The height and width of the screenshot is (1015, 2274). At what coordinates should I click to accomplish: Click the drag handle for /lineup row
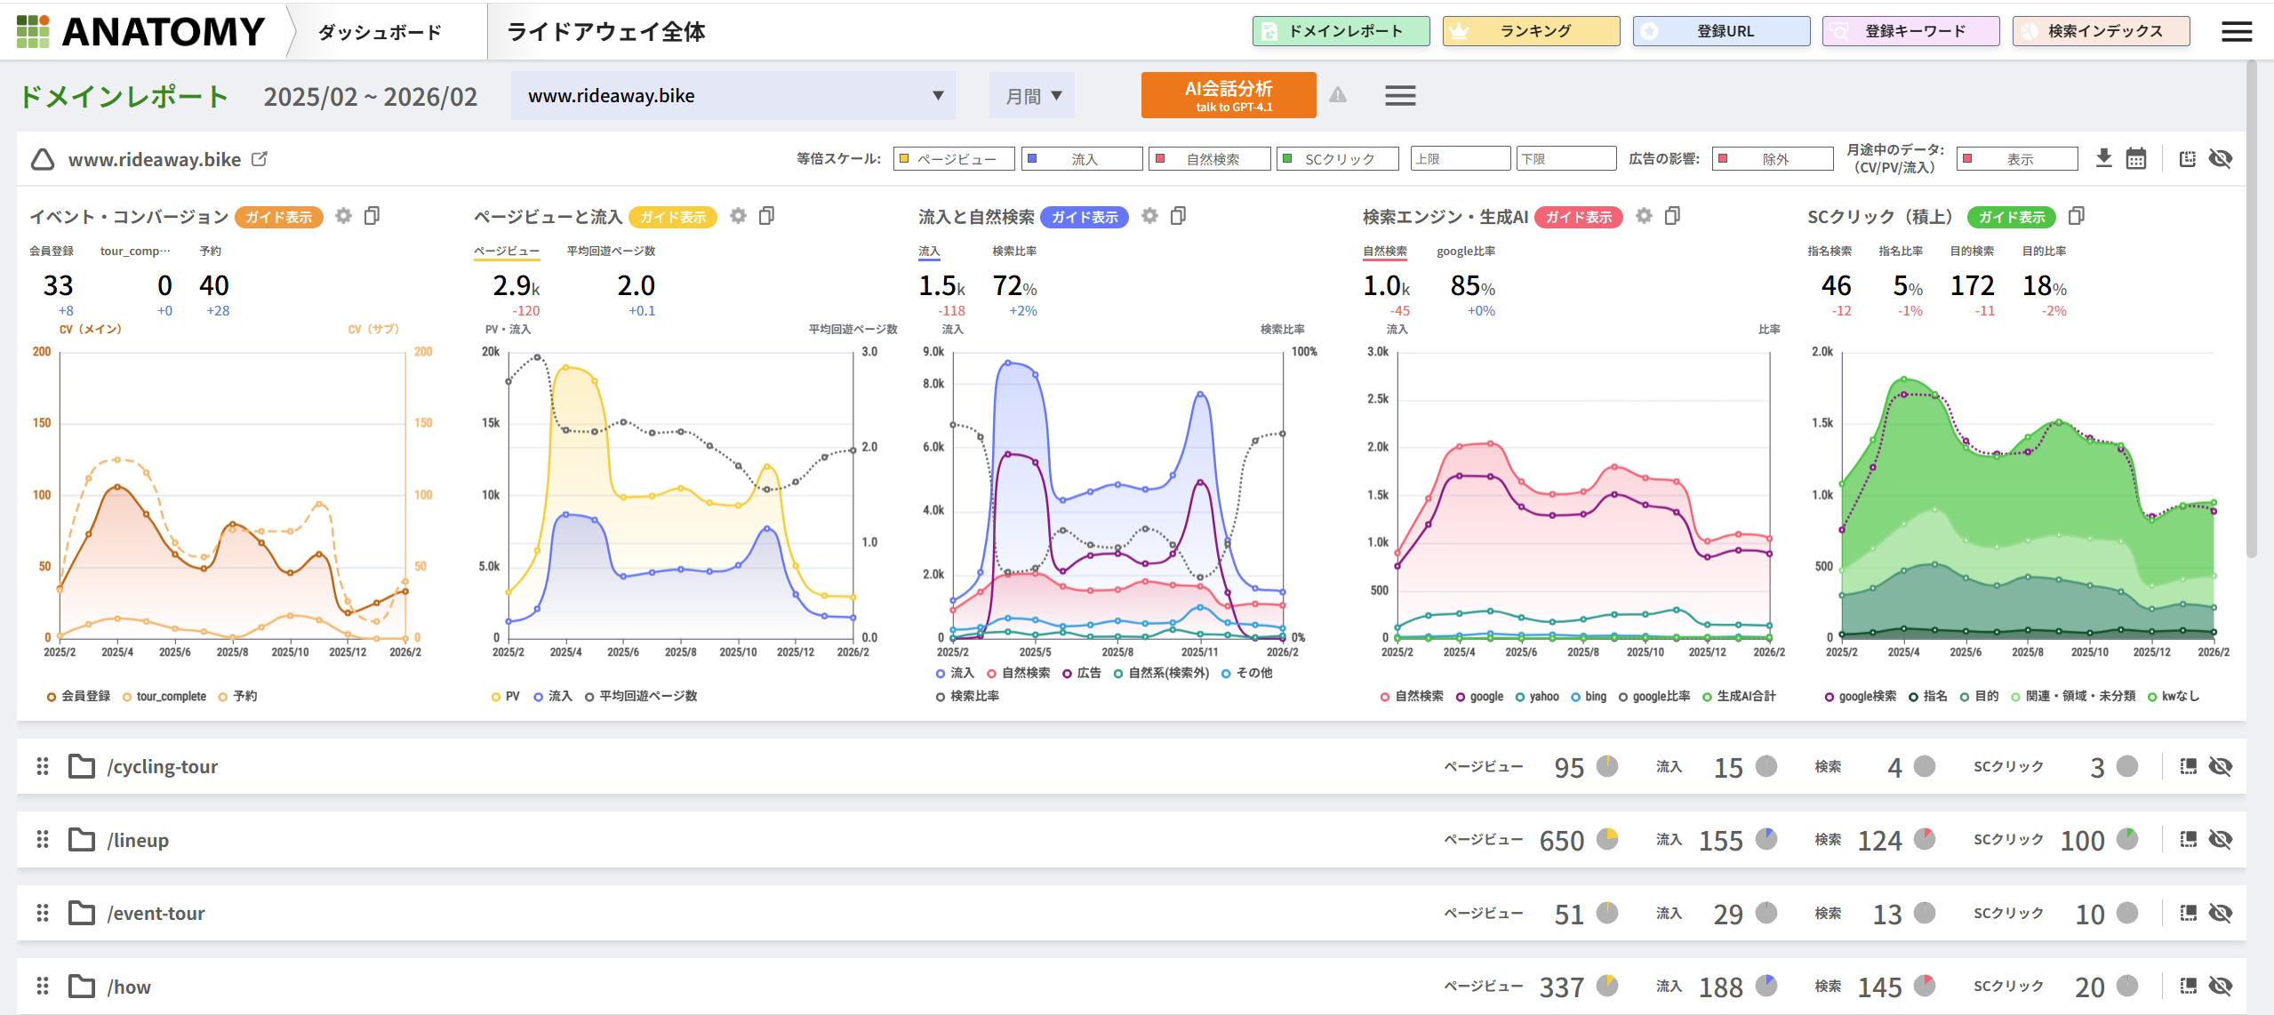(42, 839)
